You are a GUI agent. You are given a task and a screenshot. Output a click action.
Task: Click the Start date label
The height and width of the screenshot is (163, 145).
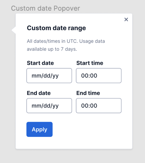40,63
